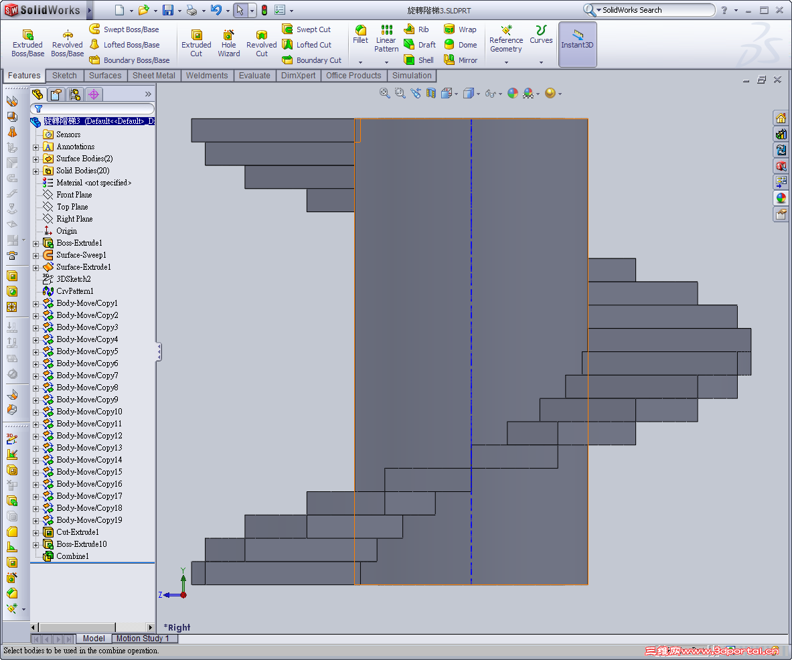
Task: Switch to the Surfaces tab
Action: click(x=105, y=76)
